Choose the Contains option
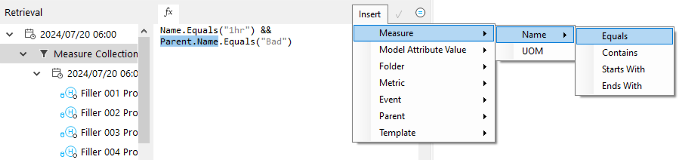 pyautogui.click(x=625, y=53)
